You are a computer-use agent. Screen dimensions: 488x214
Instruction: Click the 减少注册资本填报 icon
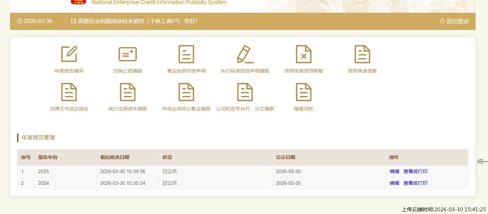click(x=128, y=92)
